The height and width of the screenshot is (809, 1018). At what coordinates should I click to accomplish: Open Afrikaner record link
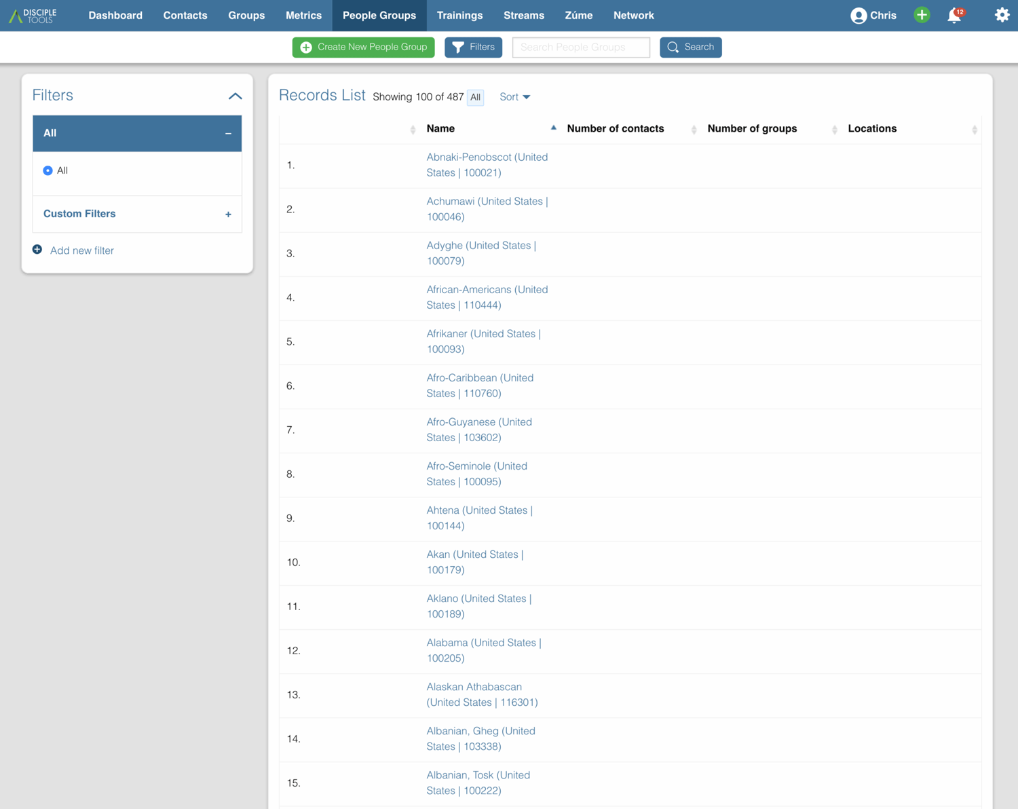tap(483, 341)
